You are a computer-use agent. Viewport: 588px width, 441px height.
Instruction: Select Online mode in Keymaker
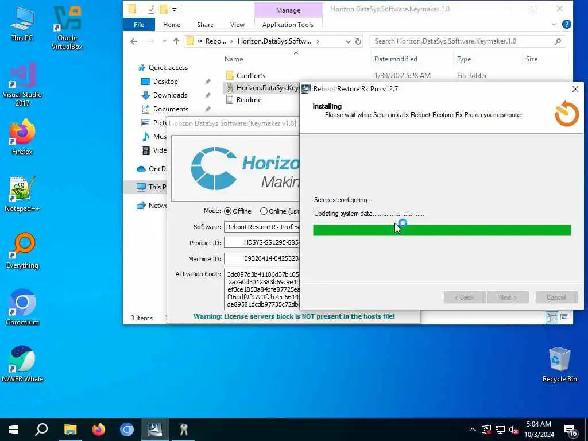264,211
